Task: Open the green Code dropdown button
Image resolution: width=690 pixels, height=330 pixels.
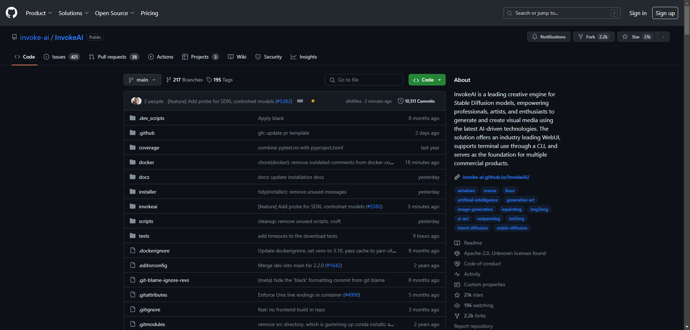Action: click(x=427, y=80)
